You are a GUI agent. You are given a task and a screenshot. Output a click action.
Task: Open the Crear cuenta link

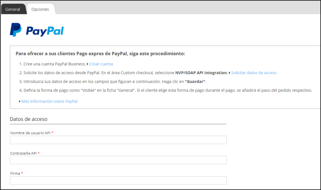101,64
